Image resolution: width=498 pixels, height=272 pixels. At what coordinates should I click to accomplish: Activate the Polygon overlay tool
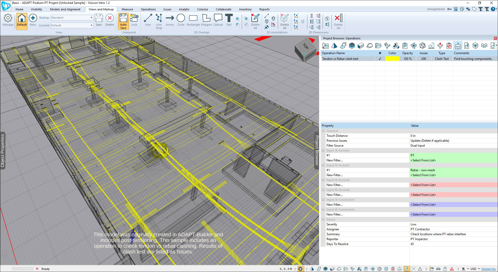[x=206, y=20]
